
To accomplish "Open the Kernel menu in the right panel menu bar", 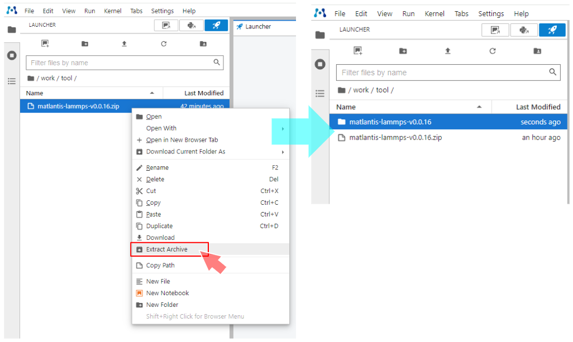I will (x=434, y=13).
